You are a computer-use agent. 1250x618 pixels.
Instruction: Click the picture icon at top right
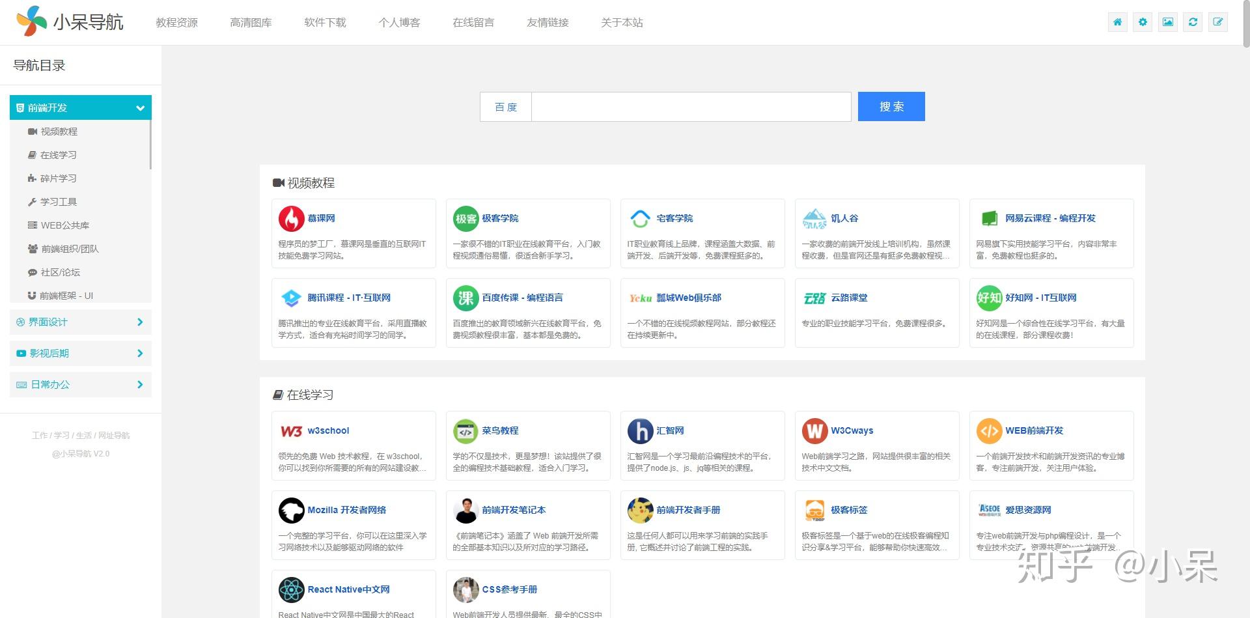coord(1168,22)
